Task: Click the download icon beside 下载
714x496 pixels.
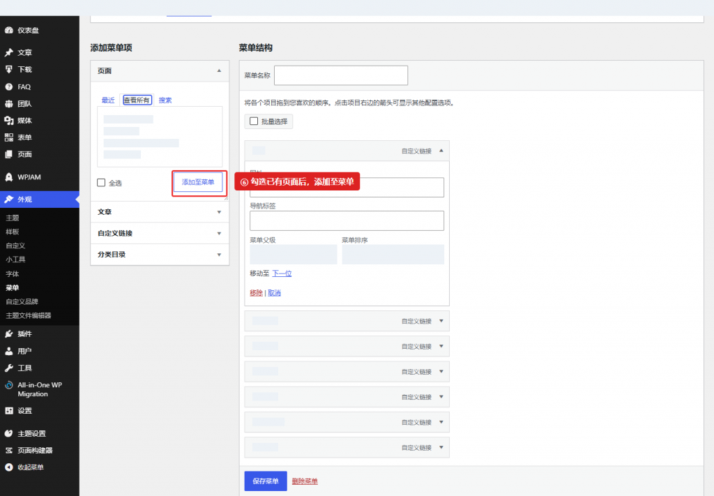Action: [x=8, y=69]
